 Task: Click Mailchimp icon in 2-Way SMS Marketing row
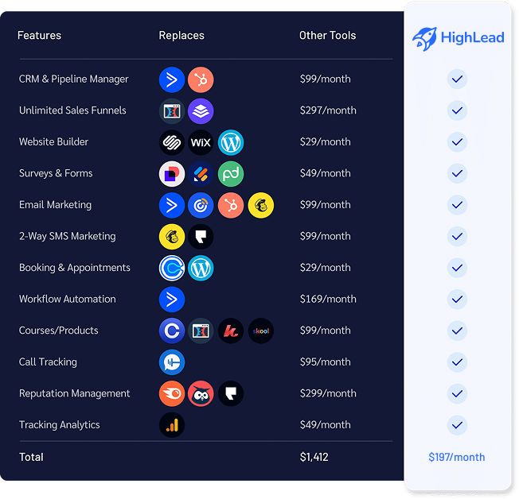tap(172, 237)
